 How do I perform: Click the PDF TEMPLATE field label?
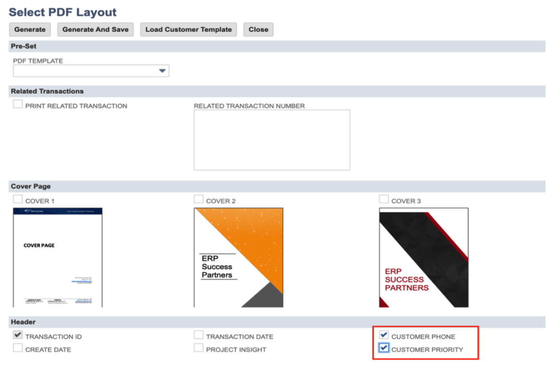(38, 61)
